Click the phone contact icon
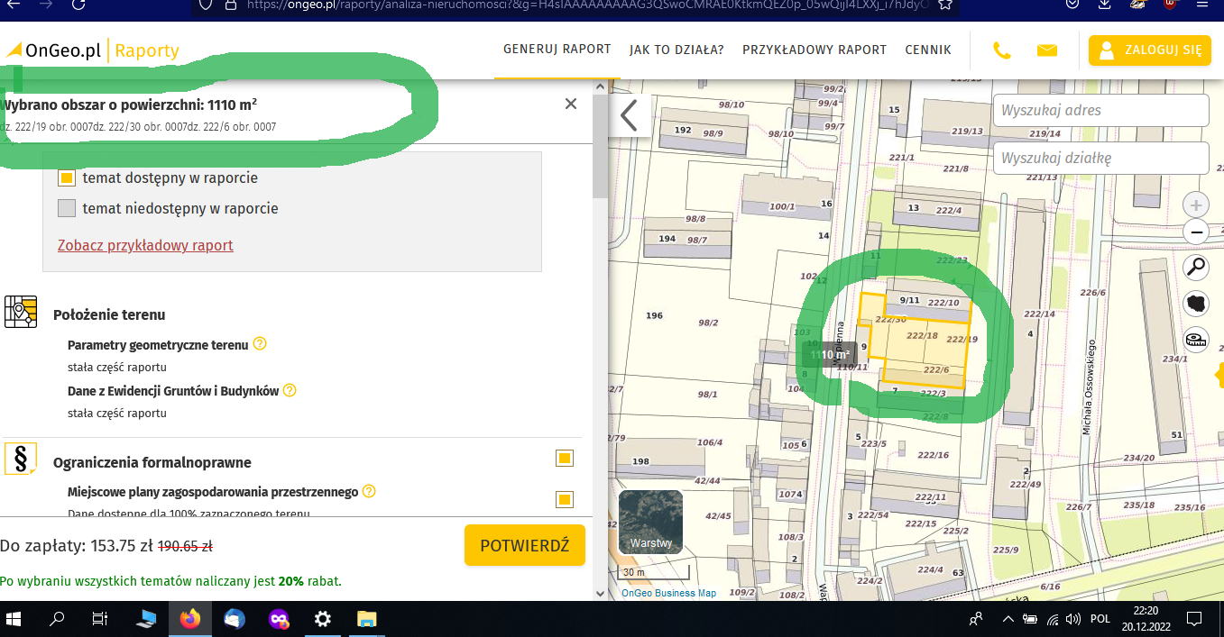 pyautogui.click(x=1001, y=50)
